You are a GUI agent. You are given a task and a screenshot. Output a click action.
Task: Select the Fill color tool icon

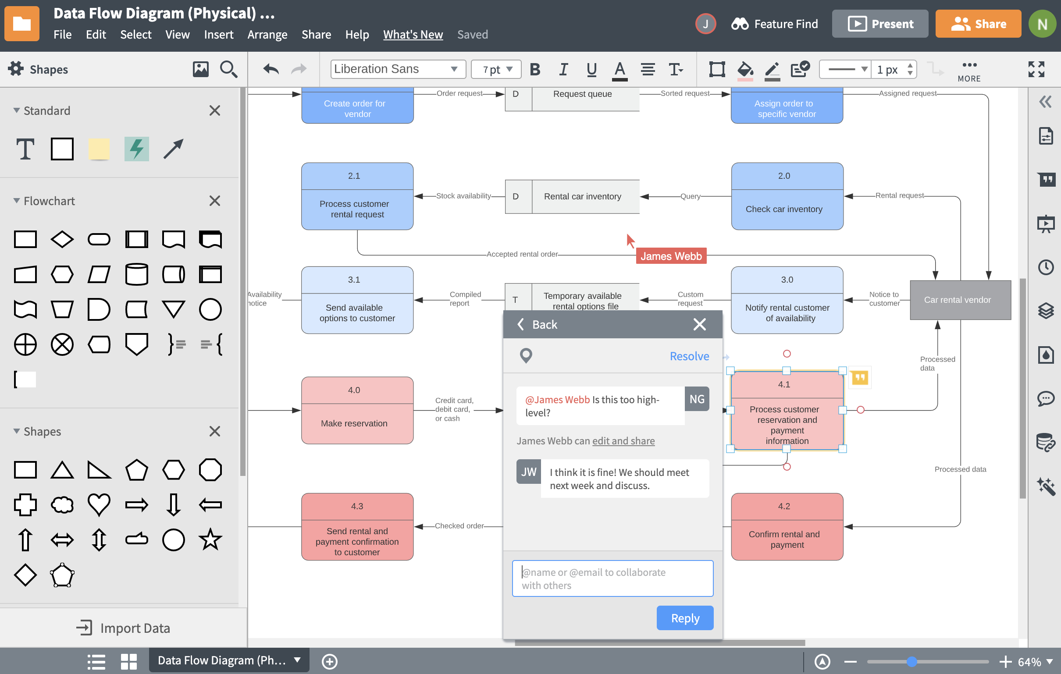pos(744,70)
